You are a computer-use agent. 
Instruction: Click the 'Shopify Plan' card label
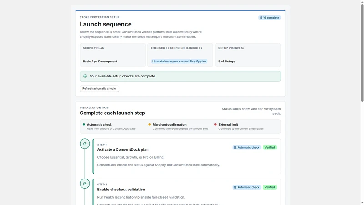94,48
